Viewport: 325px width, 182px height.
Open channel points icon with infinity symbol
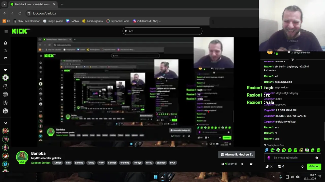point(269,167)
